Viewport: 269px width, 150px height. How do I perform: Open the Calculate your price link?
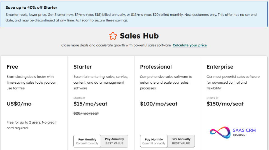click(189, 45)
